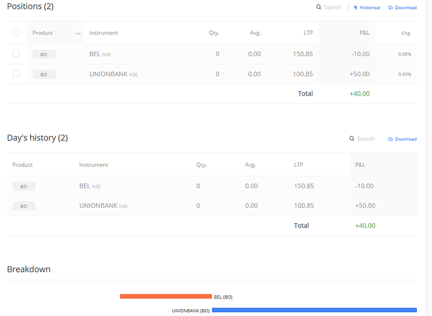Click the Historical pin icon
The height and width of the screenshot is (316, 432).
355,8
